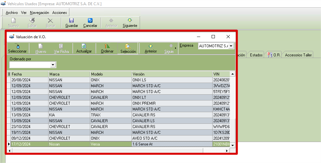Click Anterior arrow in Valuación window
Image resolution: width=321 pixels, height=163 pixels.
coord(150,46)
